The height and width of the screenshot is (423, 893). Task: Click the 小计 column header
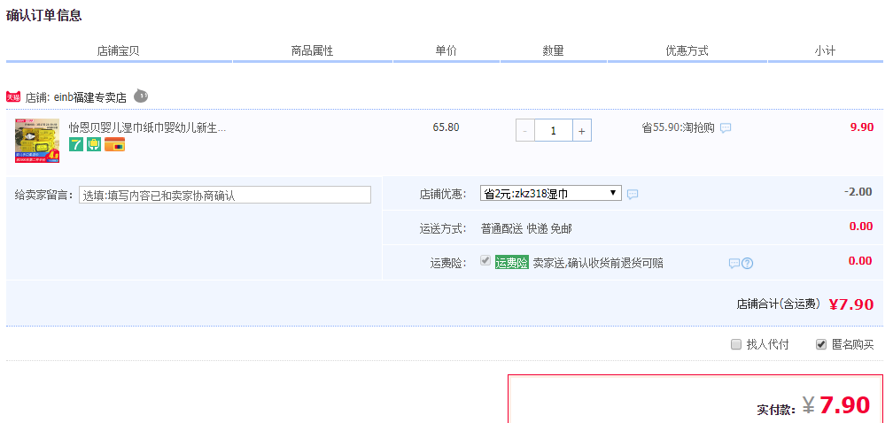tap(825, 50)
